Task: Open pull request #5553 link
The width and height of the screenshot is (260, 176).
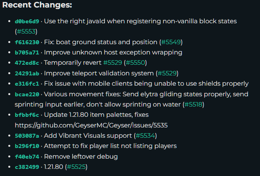Action: (26, 32)
